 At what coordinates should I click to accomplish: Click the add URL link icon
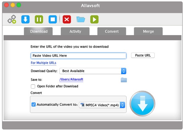12,19
